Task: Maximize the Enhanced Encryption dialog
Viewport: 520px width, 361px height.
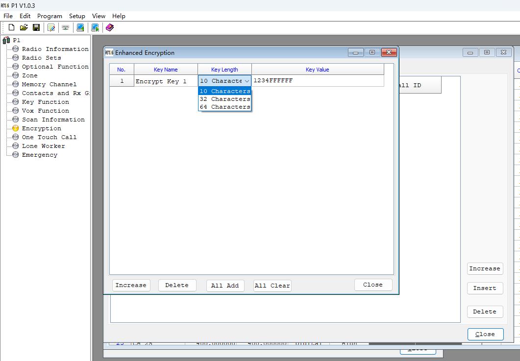Action: [372, 52]
